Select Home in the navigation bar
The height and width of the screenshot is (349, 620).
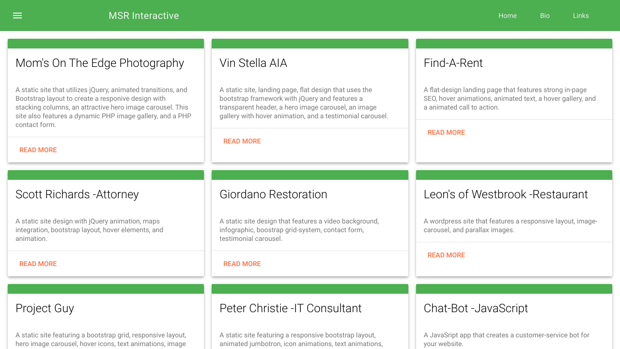508,16
